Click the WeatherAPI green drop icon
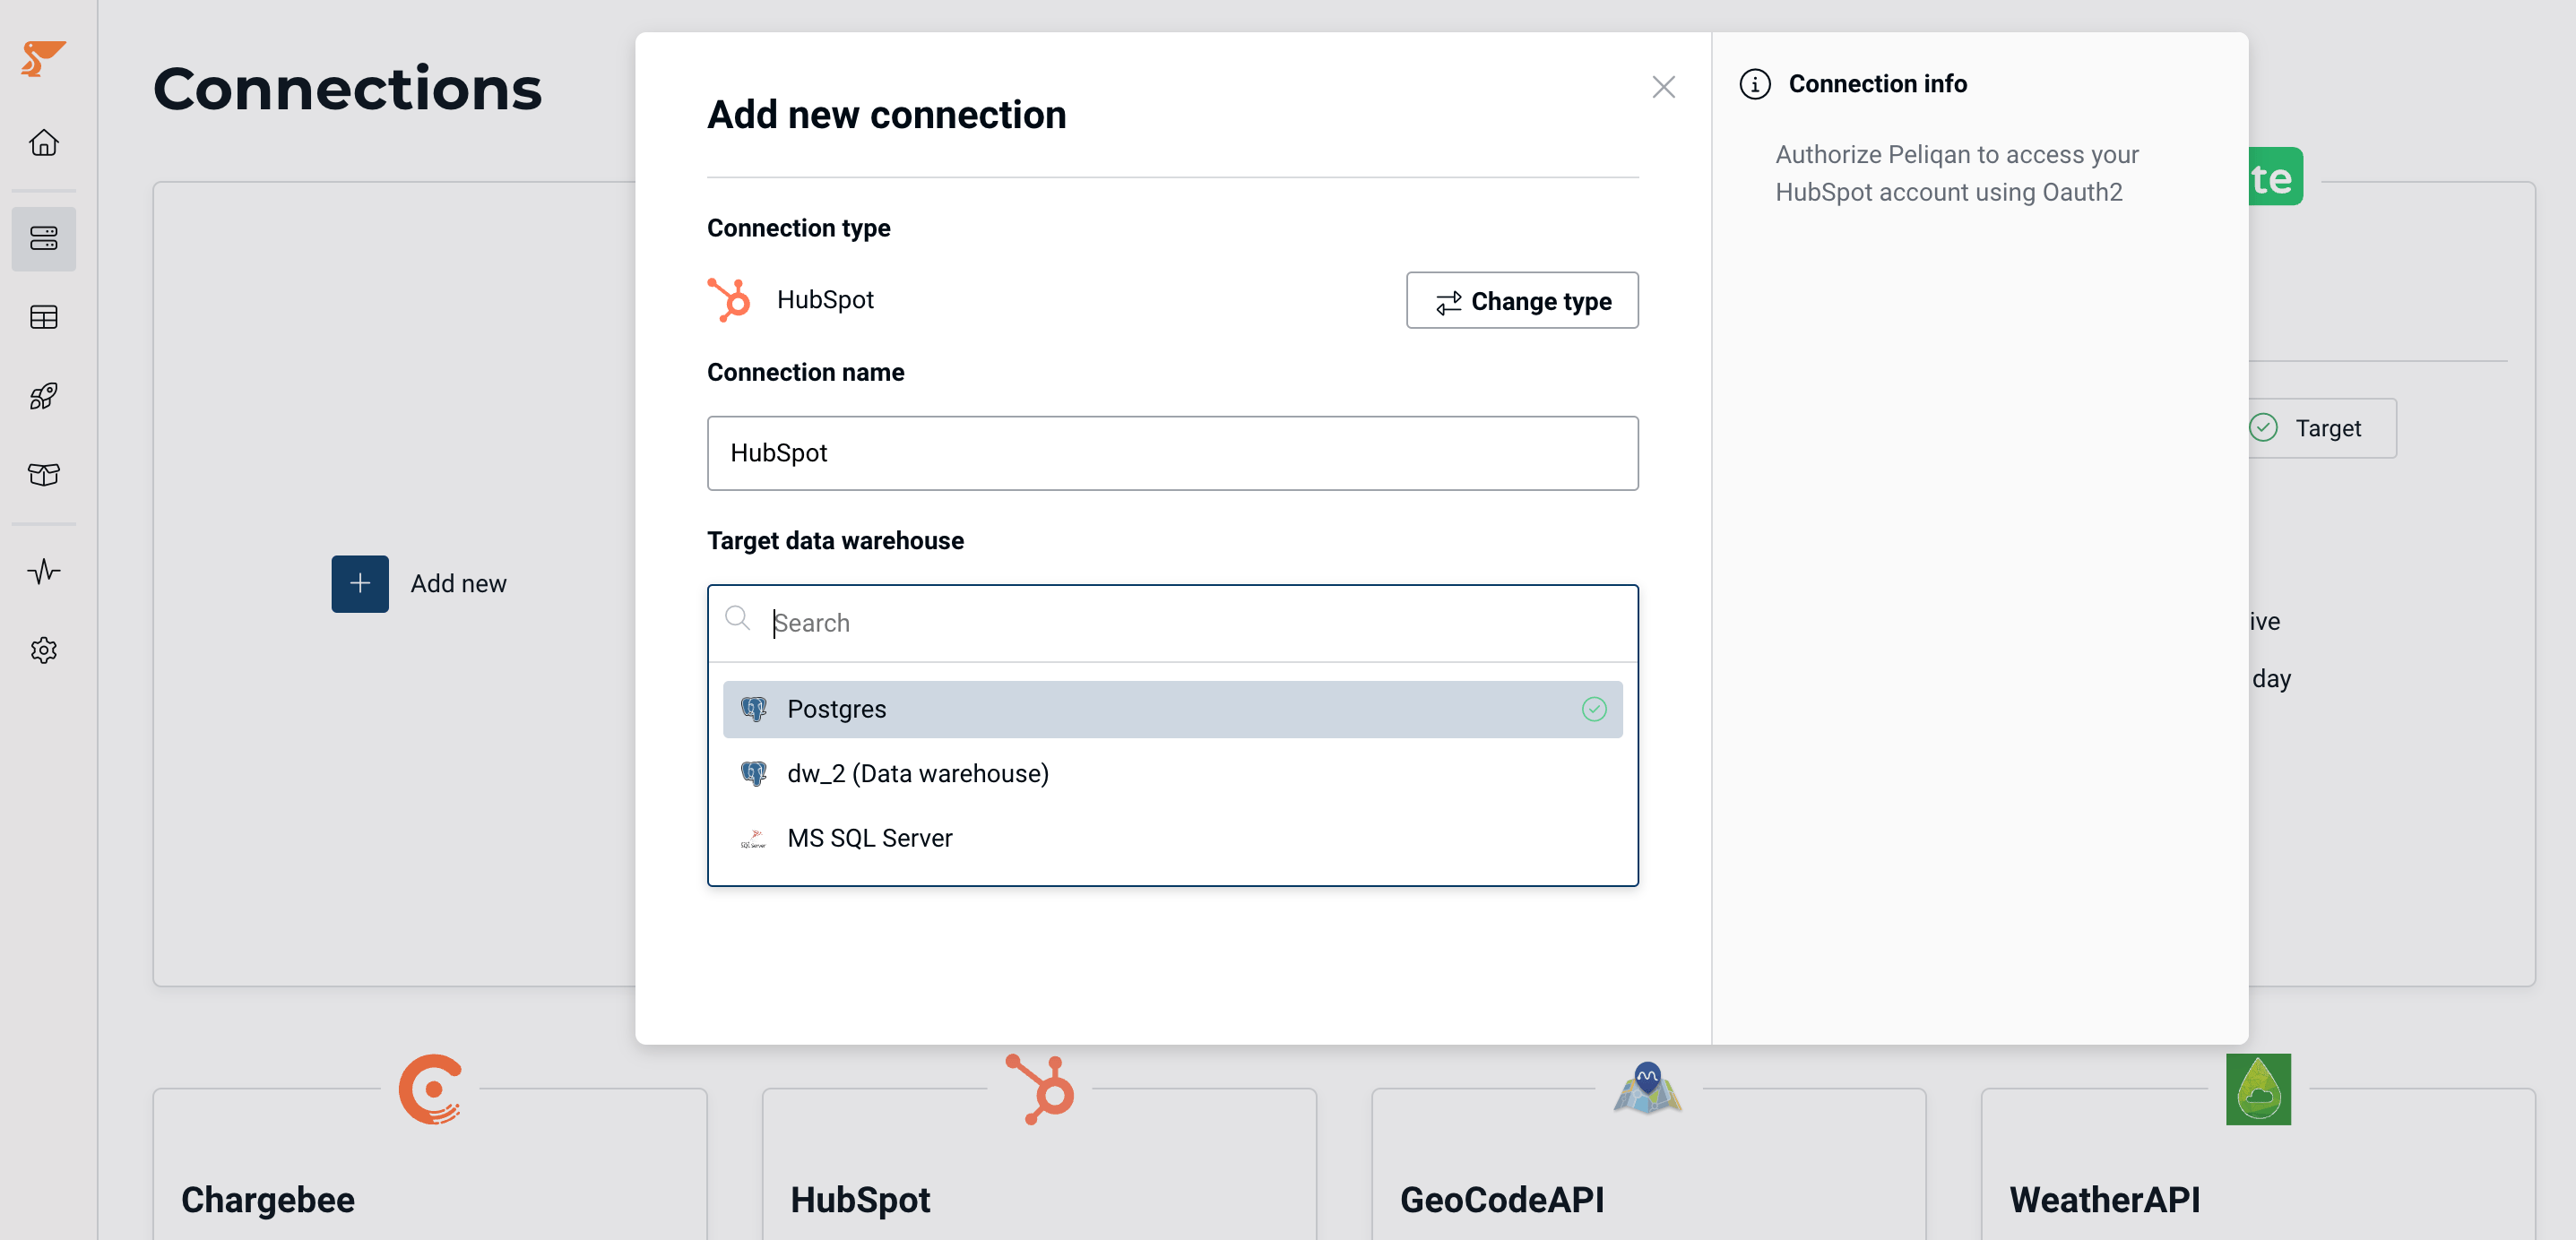This screenshot has width=2576, height=1240. click(x=2258, y=1088)
